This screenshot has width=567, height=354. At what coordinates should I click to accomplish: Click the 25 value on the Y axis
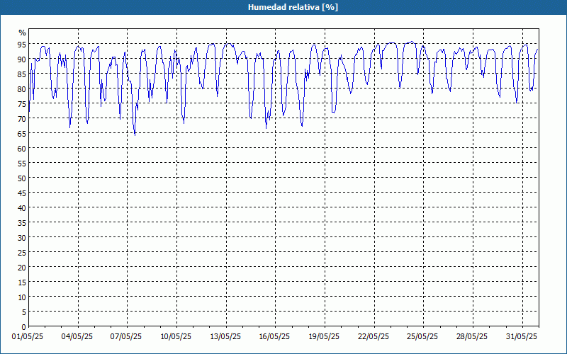22,253
